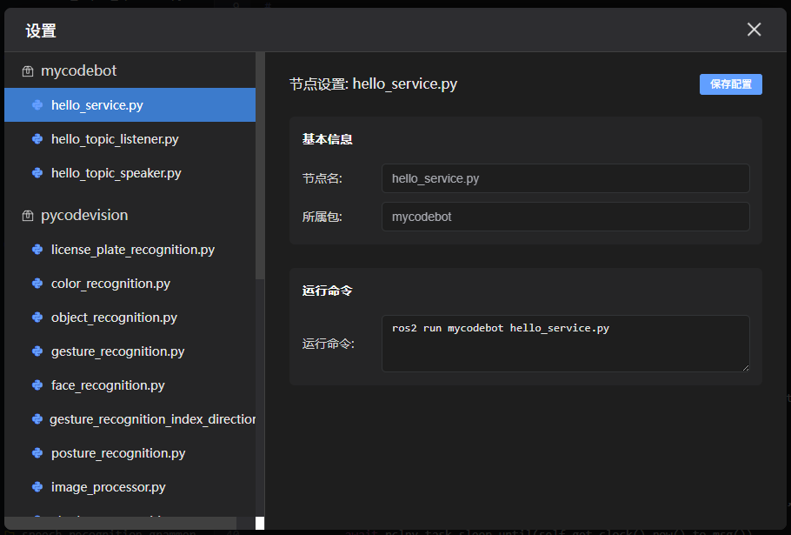Image resolution: width=791 pixels, height=535 pixels.
Task: Select posture_recognition.py in the sidebar
Action: (118, 453)
